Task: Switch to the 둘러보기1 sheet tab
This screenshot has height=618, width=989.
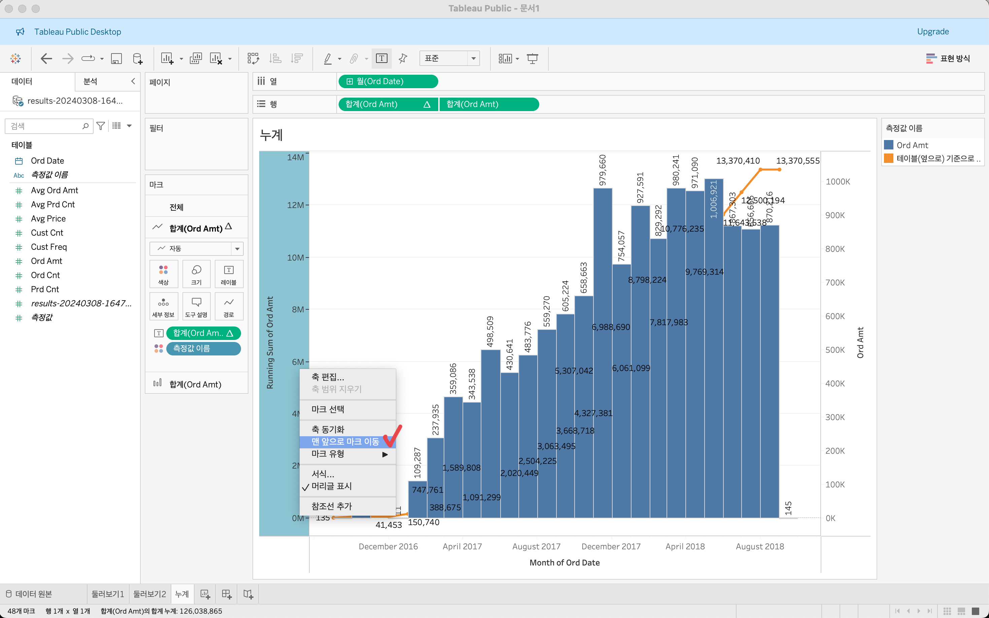Action: click(x=107, y=594)
